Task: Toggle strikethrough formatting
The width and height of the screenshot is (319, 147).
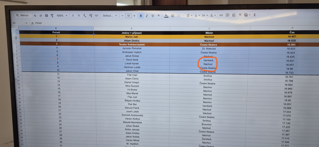Action: click(153, 16)
